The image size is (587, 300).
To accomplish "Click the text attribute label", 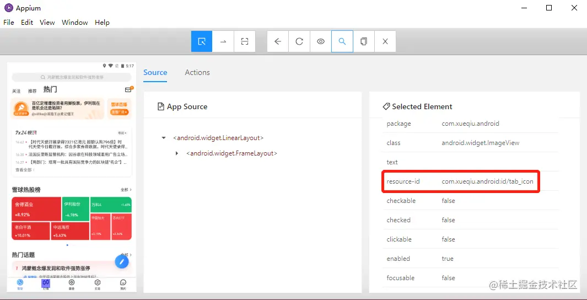I will click(x=392, y=162).
